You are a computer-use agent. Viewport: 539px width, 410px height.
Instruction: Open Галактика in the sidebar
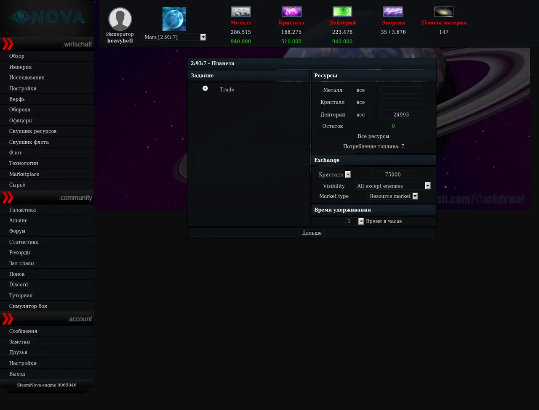point(47,209)
